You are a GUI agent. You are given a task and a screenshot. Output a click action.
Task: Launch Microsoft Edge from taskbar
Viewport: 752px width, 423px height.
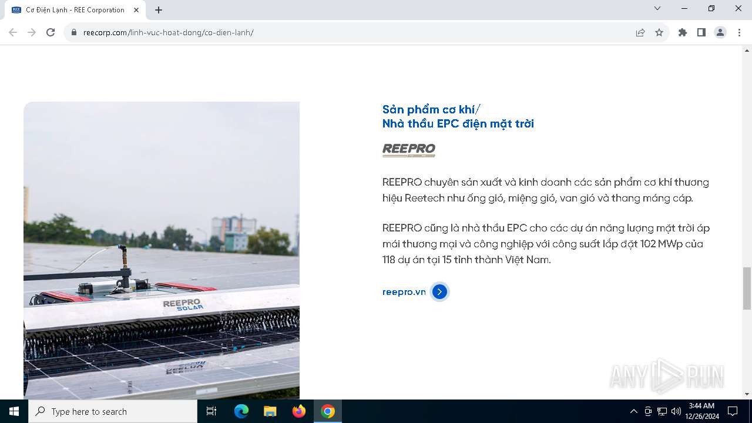(x=241, y=411)
